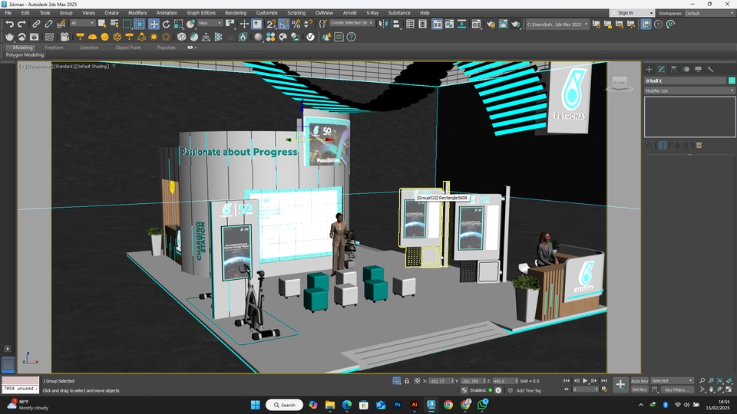Image resolution: width=737 pixels, height=414 pixels.
Task: Open the key filter Selected dropdown
Action: point(673,381)
